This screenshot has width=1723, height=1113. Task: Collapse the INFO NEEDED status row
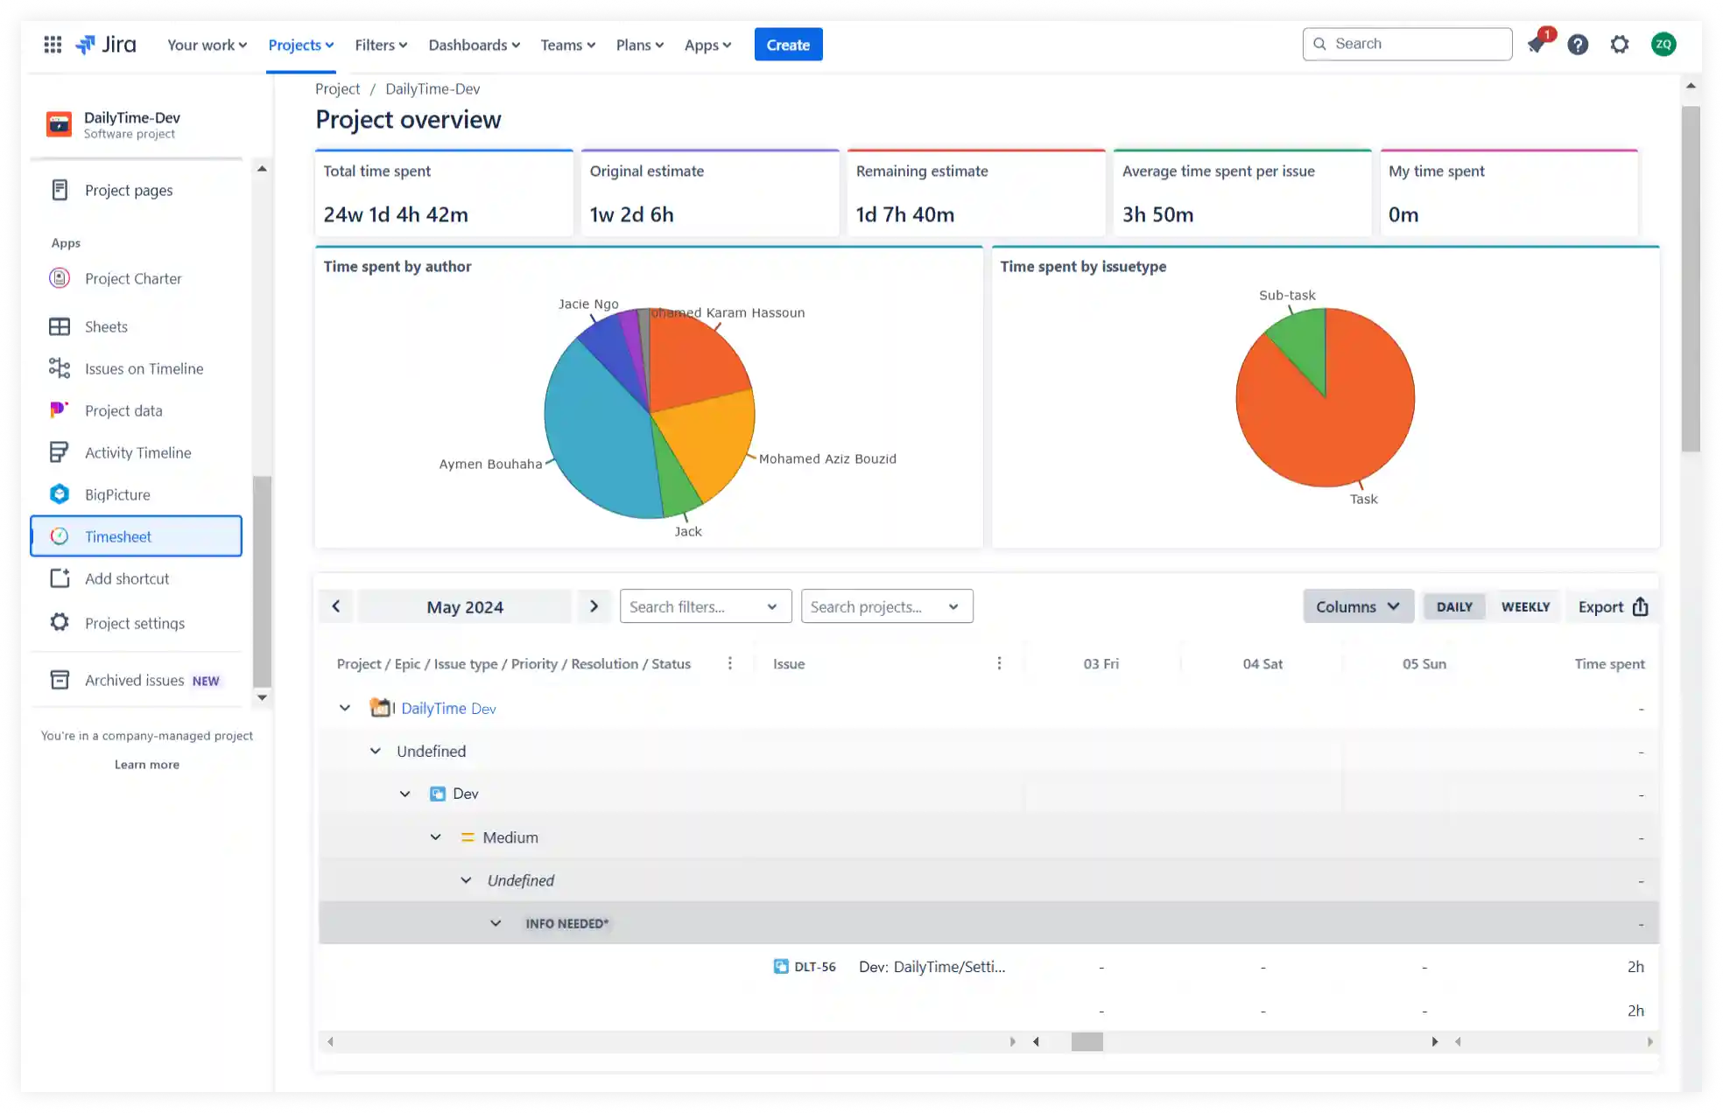[x=496, y=923]
